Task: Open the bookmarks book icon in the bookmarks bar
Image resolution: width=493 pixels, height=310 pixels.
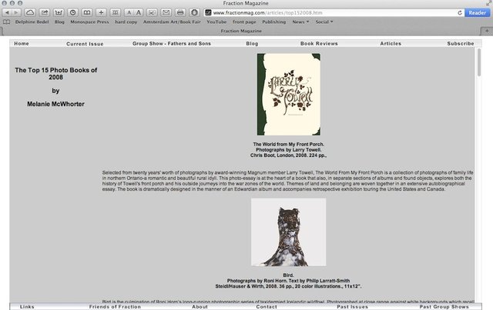Action: pyautogui.click(x=7, y=22)
